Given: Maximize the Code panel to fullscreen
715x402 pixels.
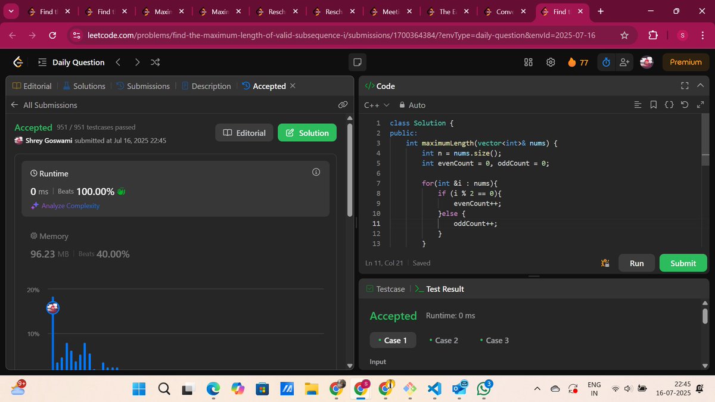Looking at the screenshot, I should (684, 86).
